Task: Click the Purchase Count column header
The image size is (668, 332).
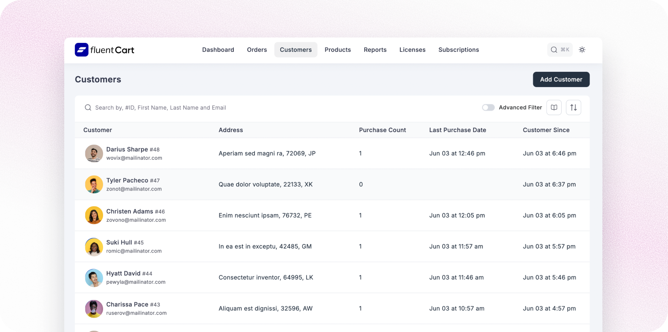Action: coord(382,130)
